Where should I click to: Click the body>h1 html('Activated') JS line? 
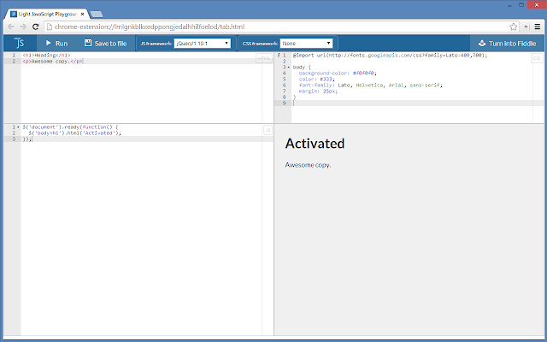click(75, 133)
